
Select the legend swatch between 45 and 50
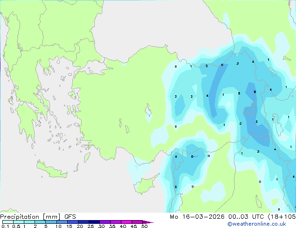(137, 222)
